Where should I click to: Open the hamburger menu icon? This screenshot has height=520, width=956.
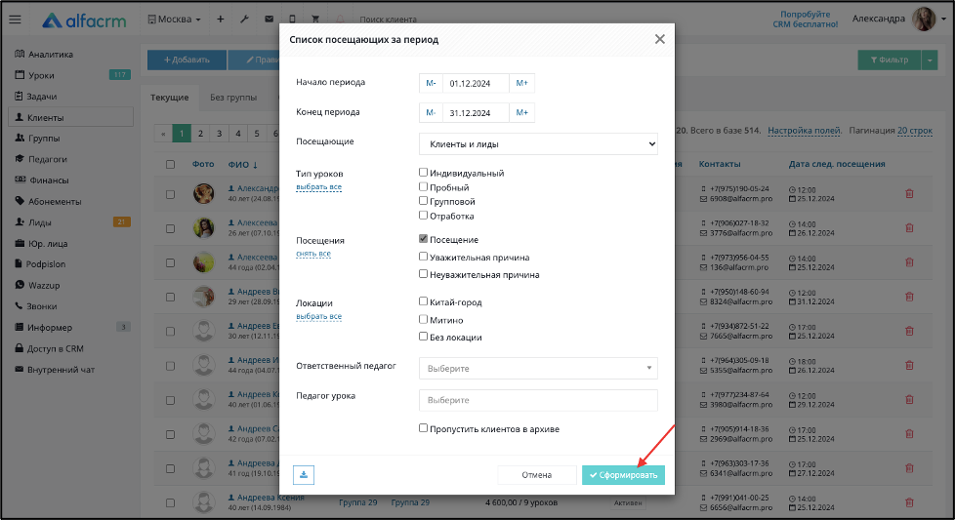pos(16,20)
